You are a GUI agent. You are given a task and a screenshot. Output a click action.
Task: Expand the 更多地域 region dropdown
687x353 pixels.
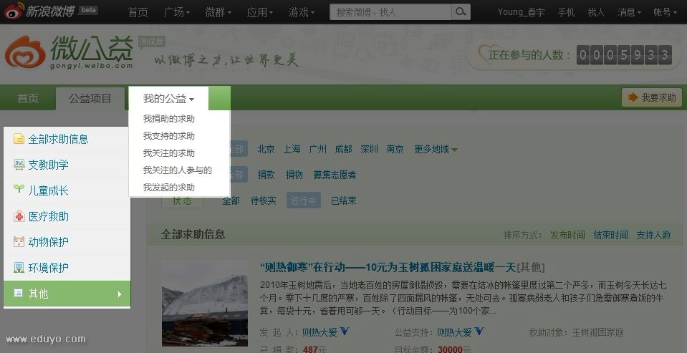[436, 150]
